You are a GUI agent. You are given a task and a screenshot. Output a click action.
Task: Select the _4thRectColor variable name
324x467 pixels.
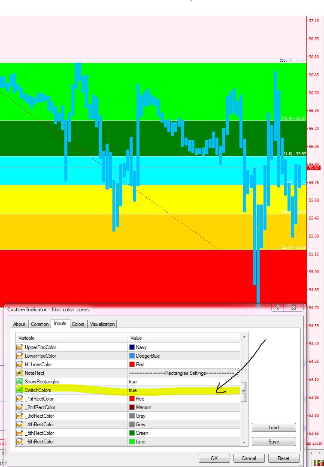tap(39, 425)
